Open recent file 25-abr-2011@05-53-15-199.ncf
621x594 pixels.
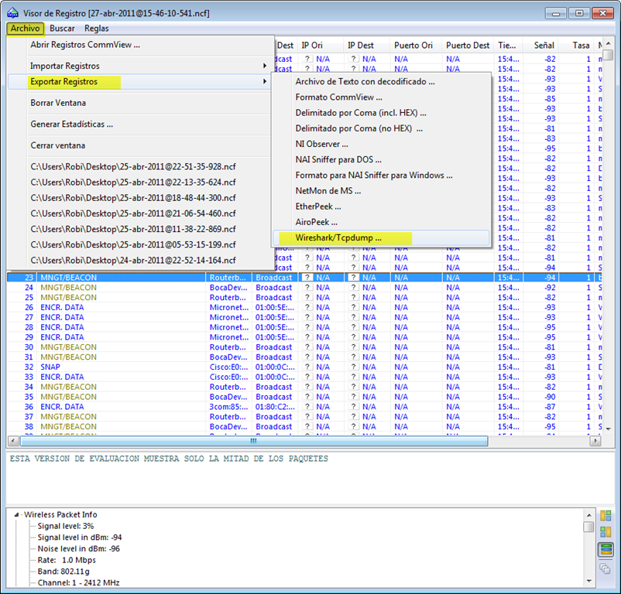tap(133, 245)
